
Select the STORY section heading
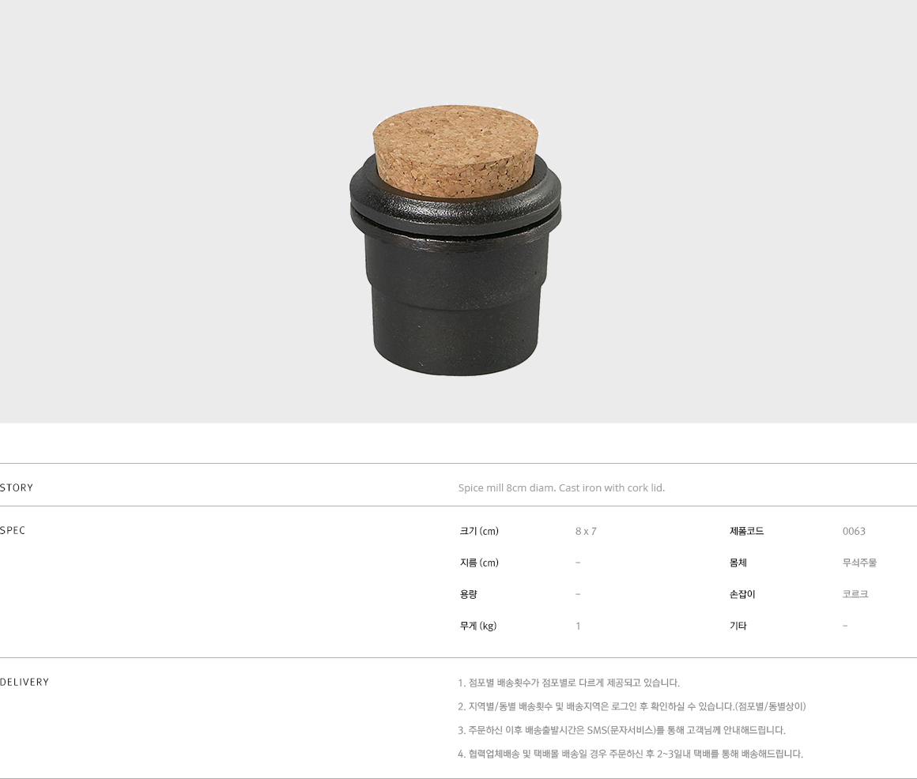(x=17, y=487)
